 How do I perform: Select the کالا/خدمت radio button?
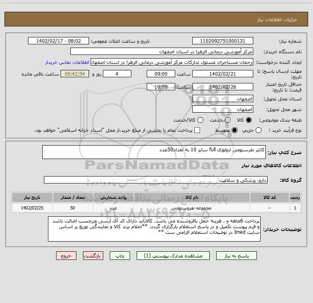pos(200,120)
